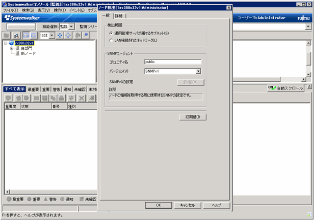This screenshot has width=314, height=220.
Task: Click the greyed folder icon in monitoring toolbar
Action: point(7,36)
